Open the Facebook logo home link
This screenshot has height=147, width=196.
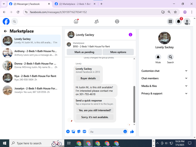[6, 22]
